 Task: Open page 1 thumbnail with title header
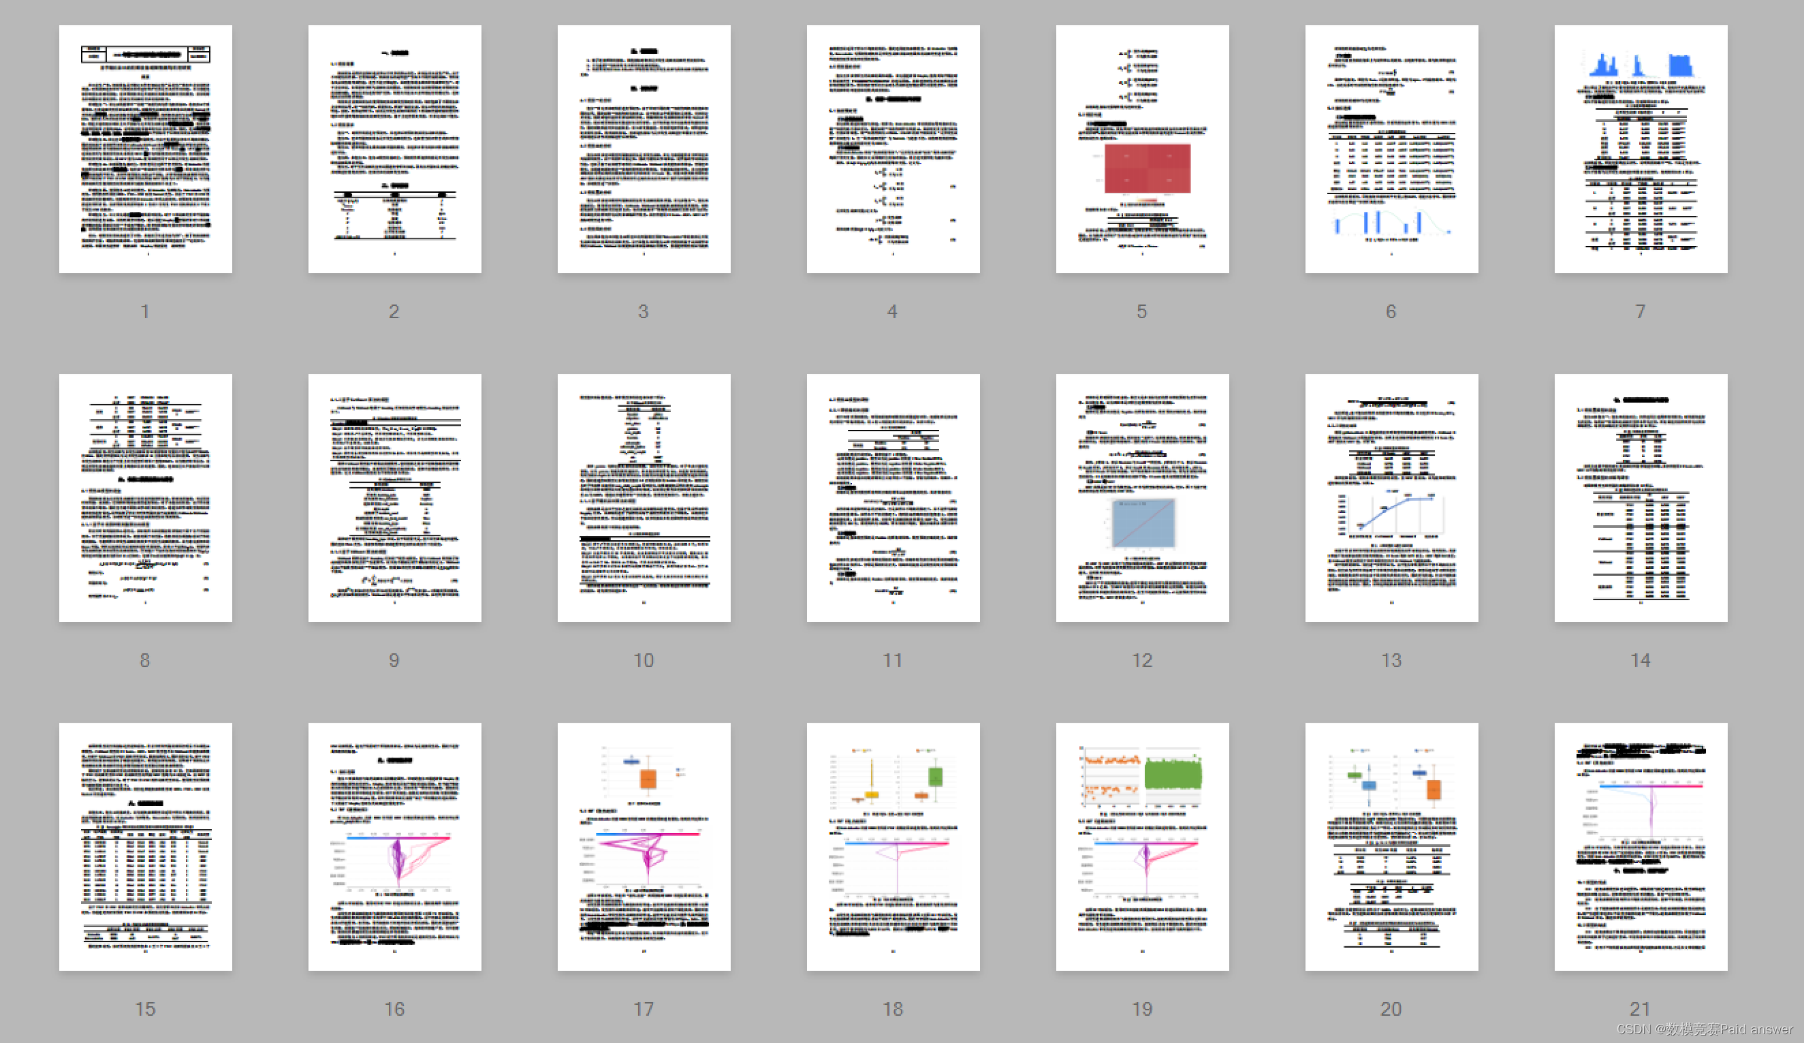[x=145, y=149]
